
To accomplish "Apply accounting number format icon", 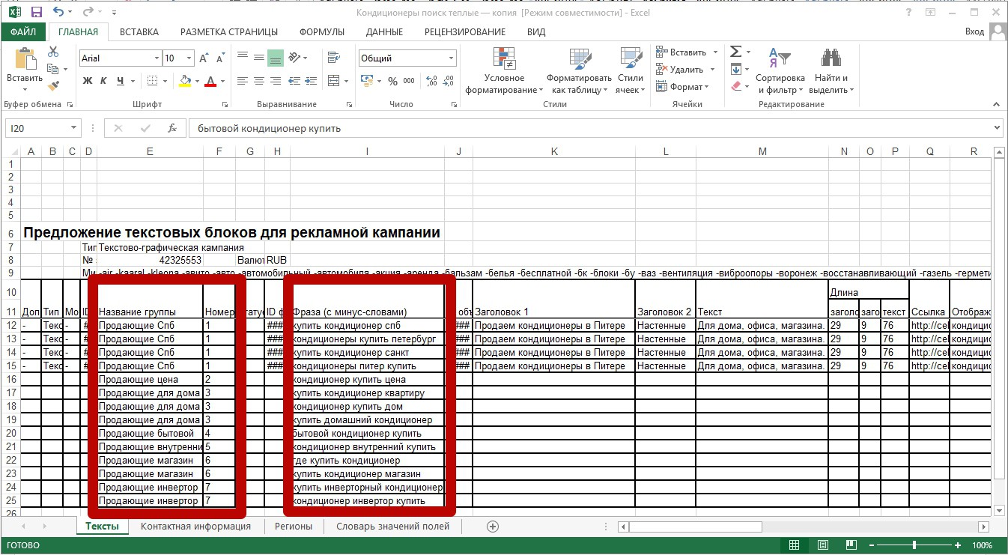I will pos(368,81).
